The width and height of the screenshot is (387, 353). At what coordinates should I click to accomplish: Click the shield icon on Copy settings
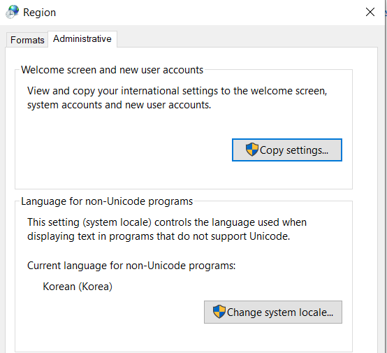click(252, 149)
